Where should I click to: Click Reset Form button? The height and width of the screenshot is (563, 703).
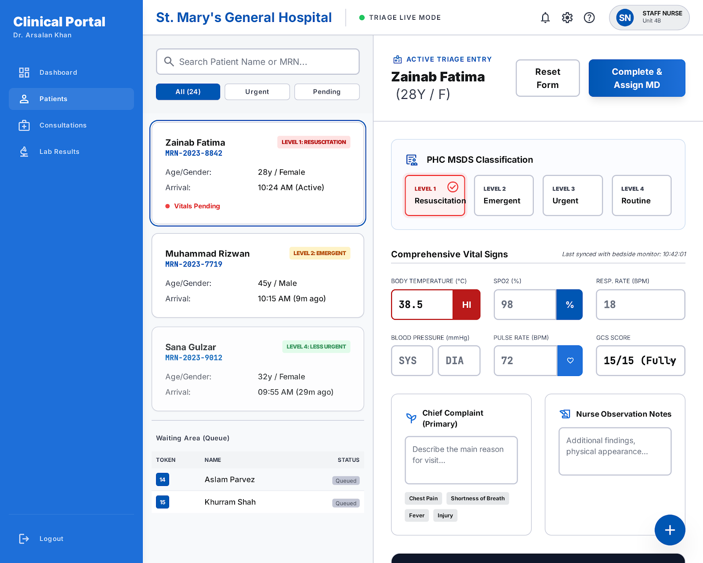tap(547, 78)
